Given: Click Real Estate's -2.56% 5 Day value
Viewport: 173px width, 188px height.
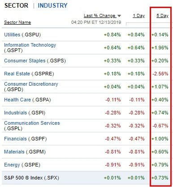Looking at the screenshot, I should pyautogui.click(x=160, y=74).
